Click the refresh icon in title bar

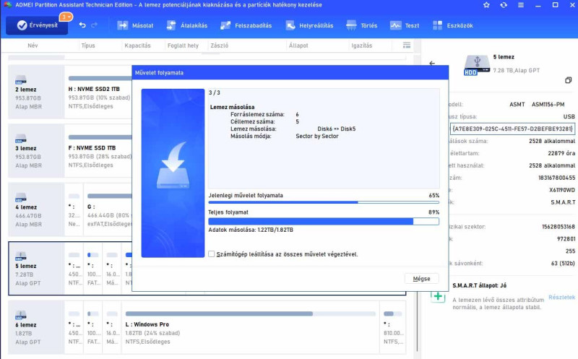point(504,5)
